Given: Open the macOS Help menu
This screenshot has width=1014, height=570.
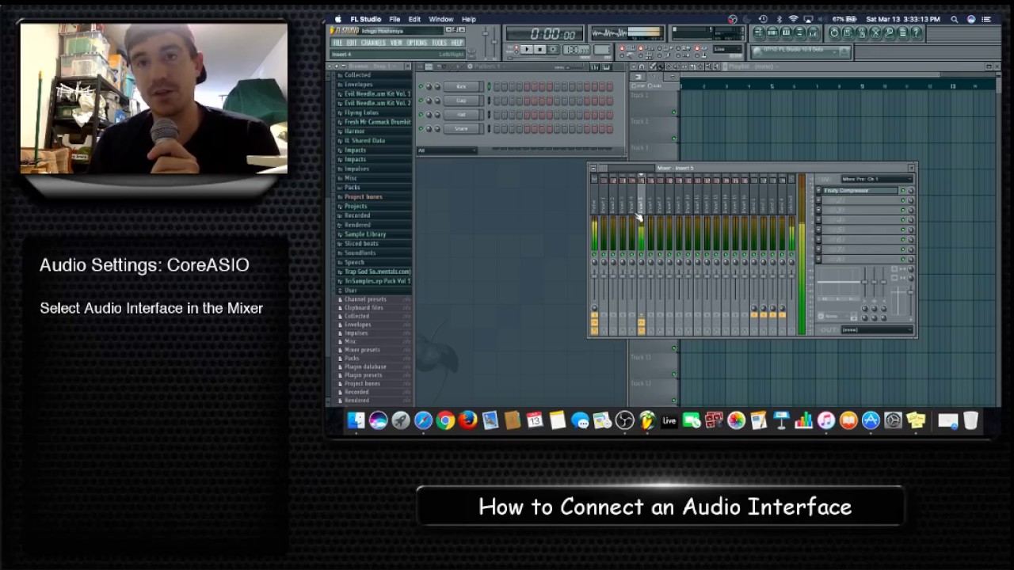Looking at the screenshot, I should pos(469,19).
